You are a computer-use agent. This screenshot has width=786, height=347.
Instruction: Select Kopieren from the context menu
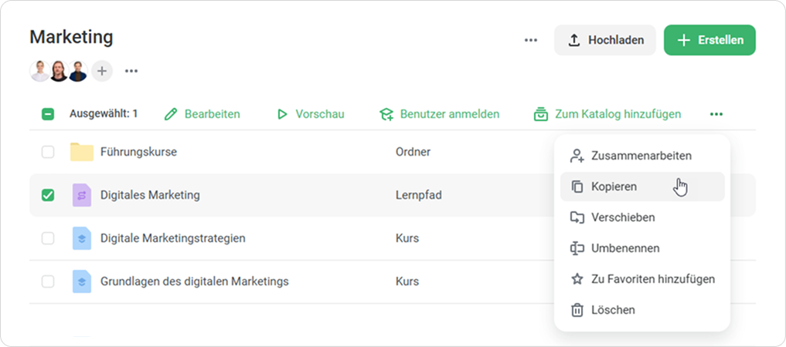pos(614,187)
